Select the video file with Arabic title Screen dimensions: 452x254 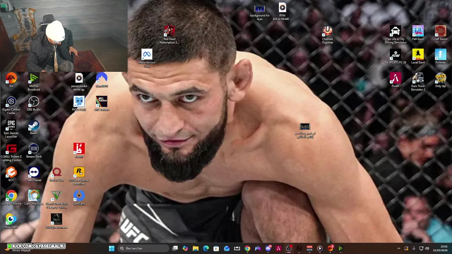point(305,131)
